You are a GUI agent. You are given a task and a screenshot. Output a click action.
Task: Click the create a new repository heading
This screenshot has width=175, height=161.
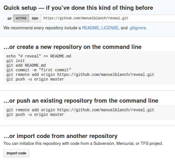[x=72, y=47]
